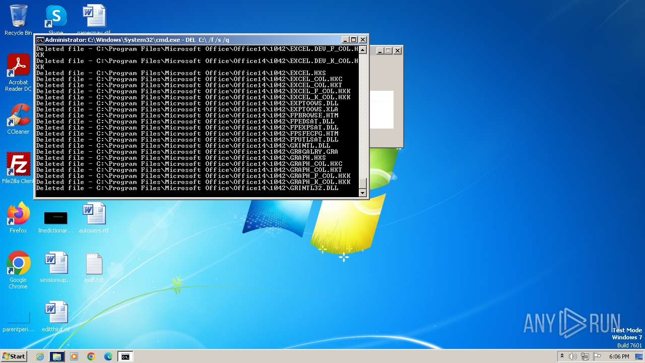
Task: Close the cmd.exe window
Action: click(362, 40)
